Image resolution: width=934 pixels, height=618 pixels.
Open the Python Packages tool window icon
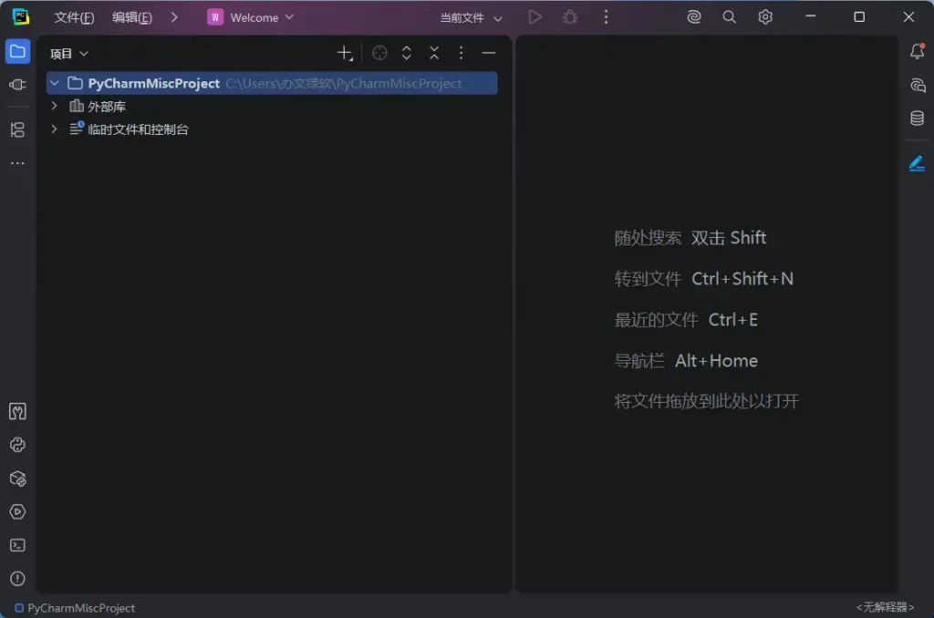pos(17,479)
